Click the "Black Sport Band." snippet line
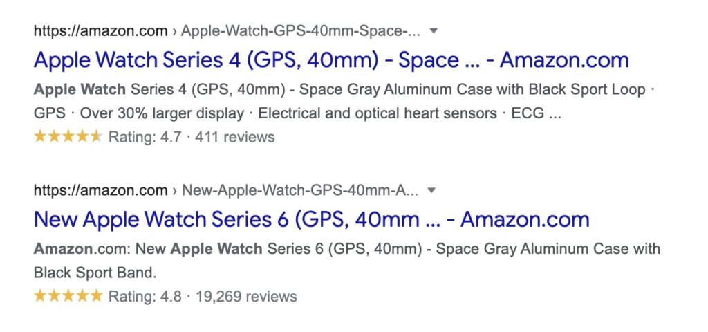 95,273
